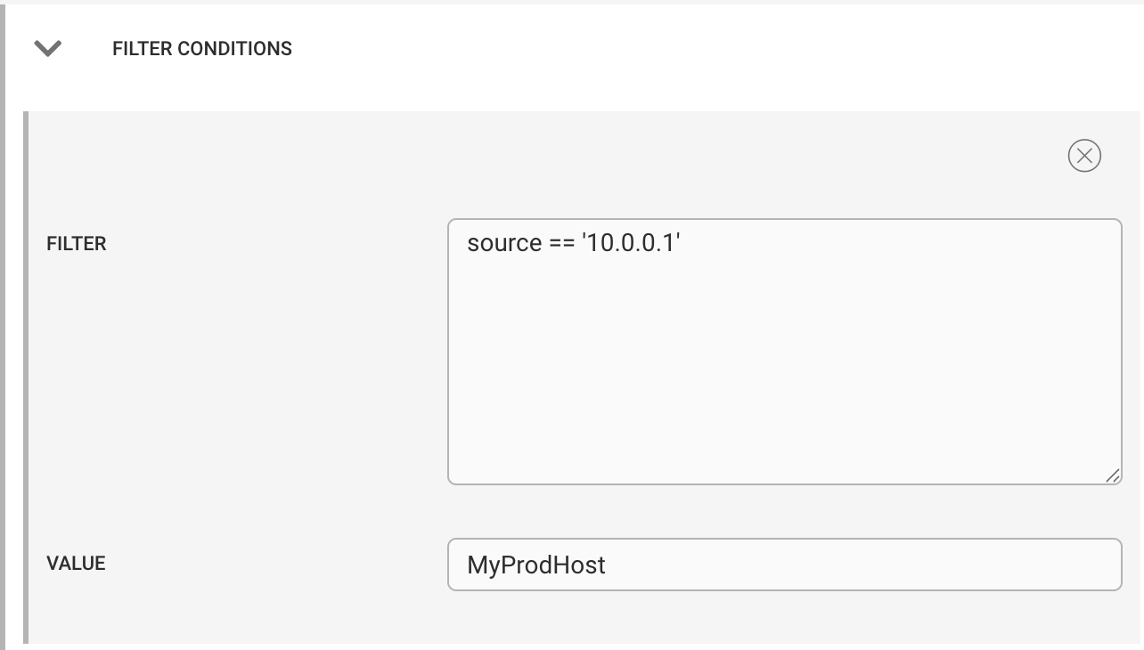1144x650 pixels.
Task: Grab the text area resize handle corner
Action: tap(1113, 476)
